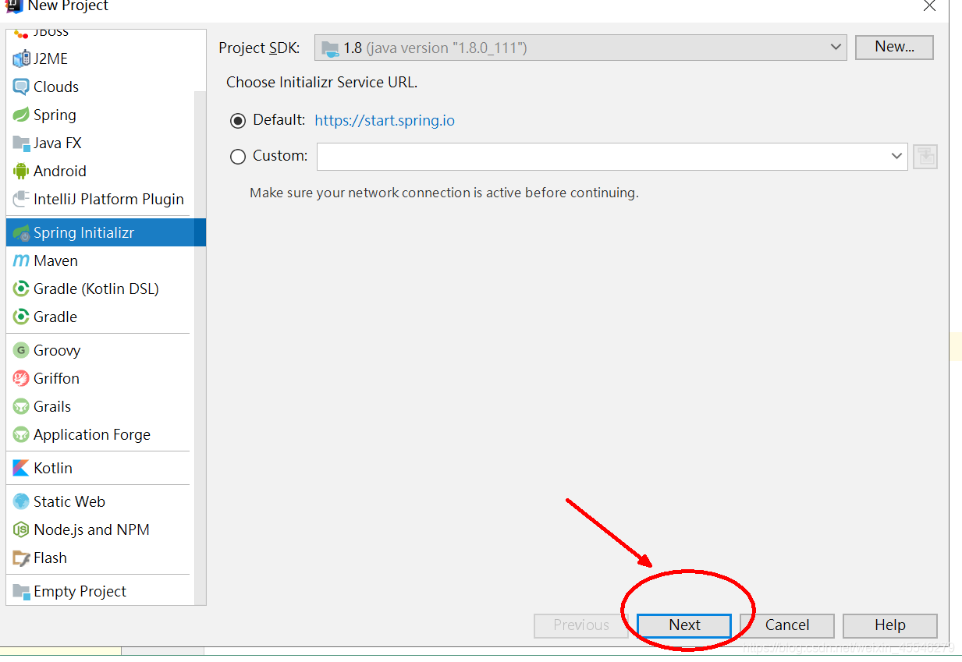Click the Gradle project icon
The width and height of the screenshot is (962, 662).
tap(21, 317)
